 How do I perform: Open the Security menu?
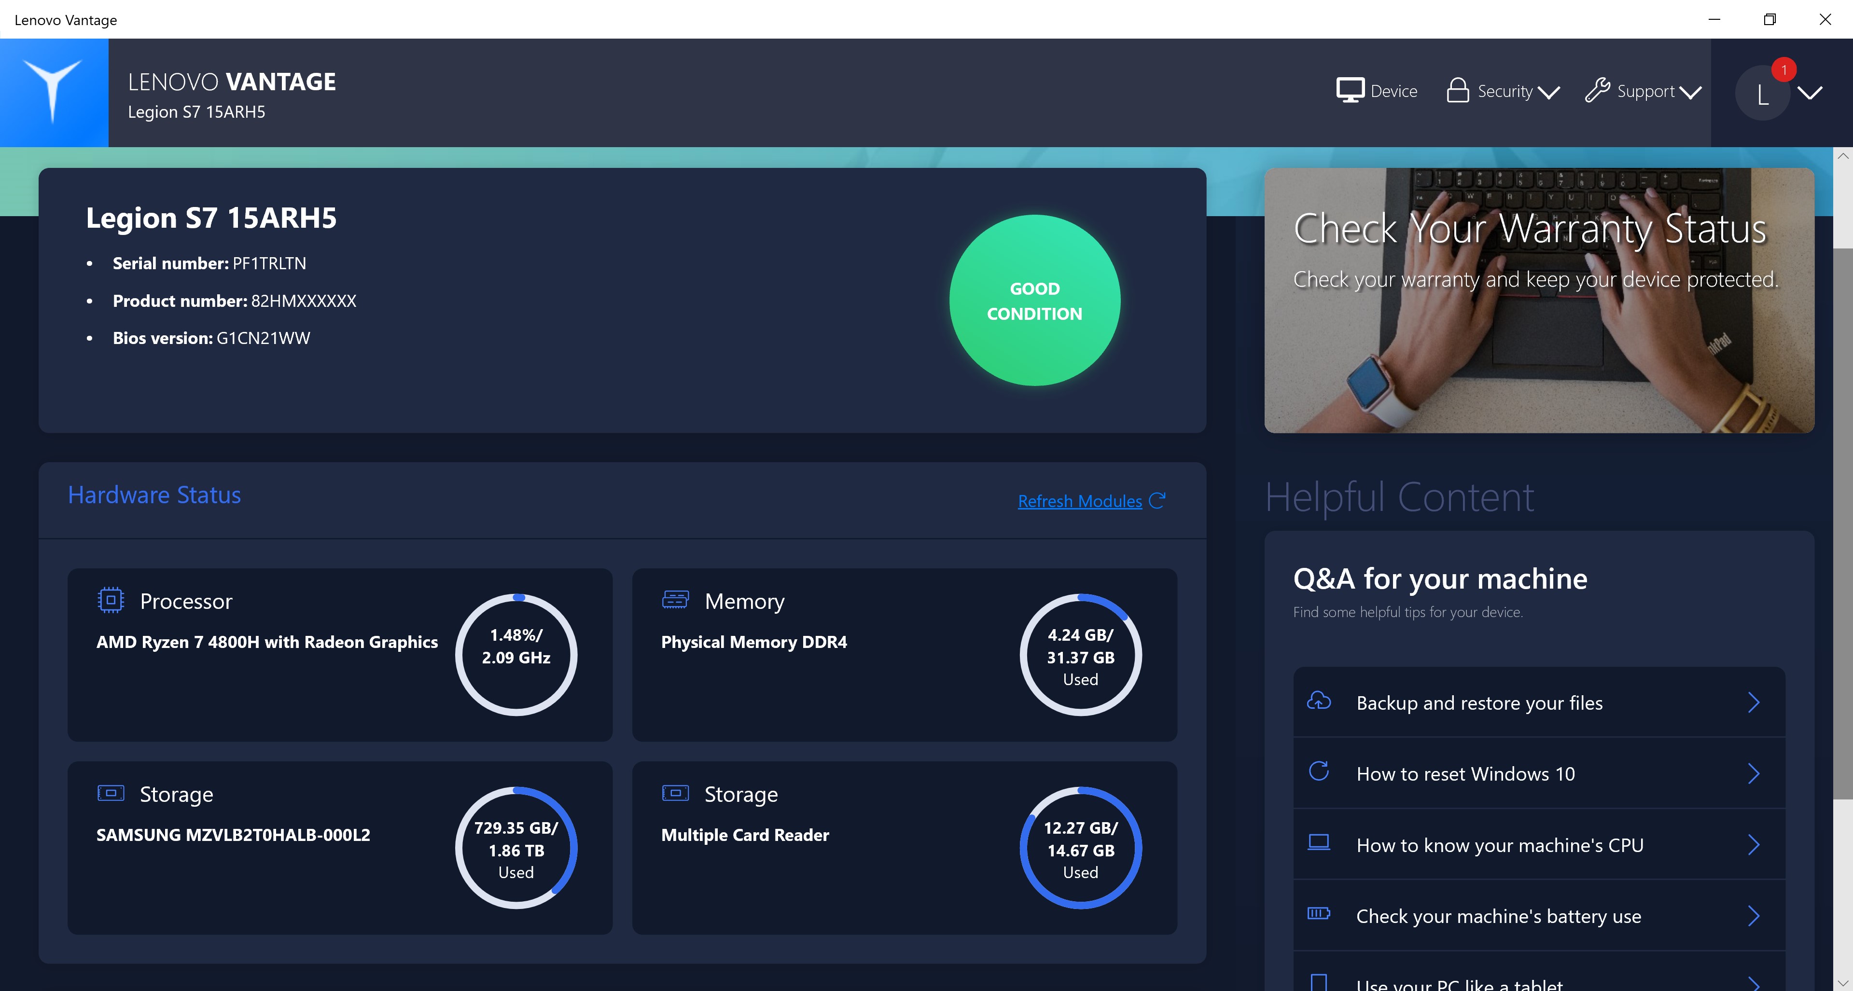point(1504,91)
